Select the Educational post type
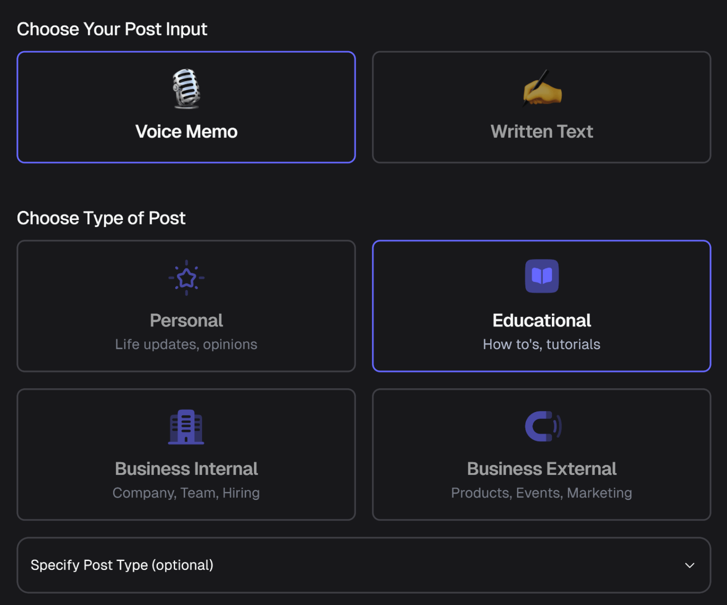 click(x=541, y=307)
